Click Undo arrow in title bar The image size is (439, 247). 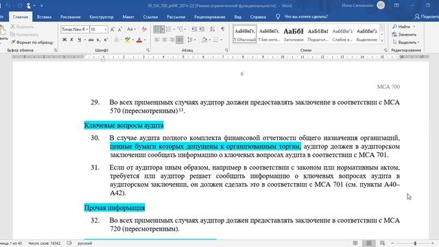click(8, 5)
